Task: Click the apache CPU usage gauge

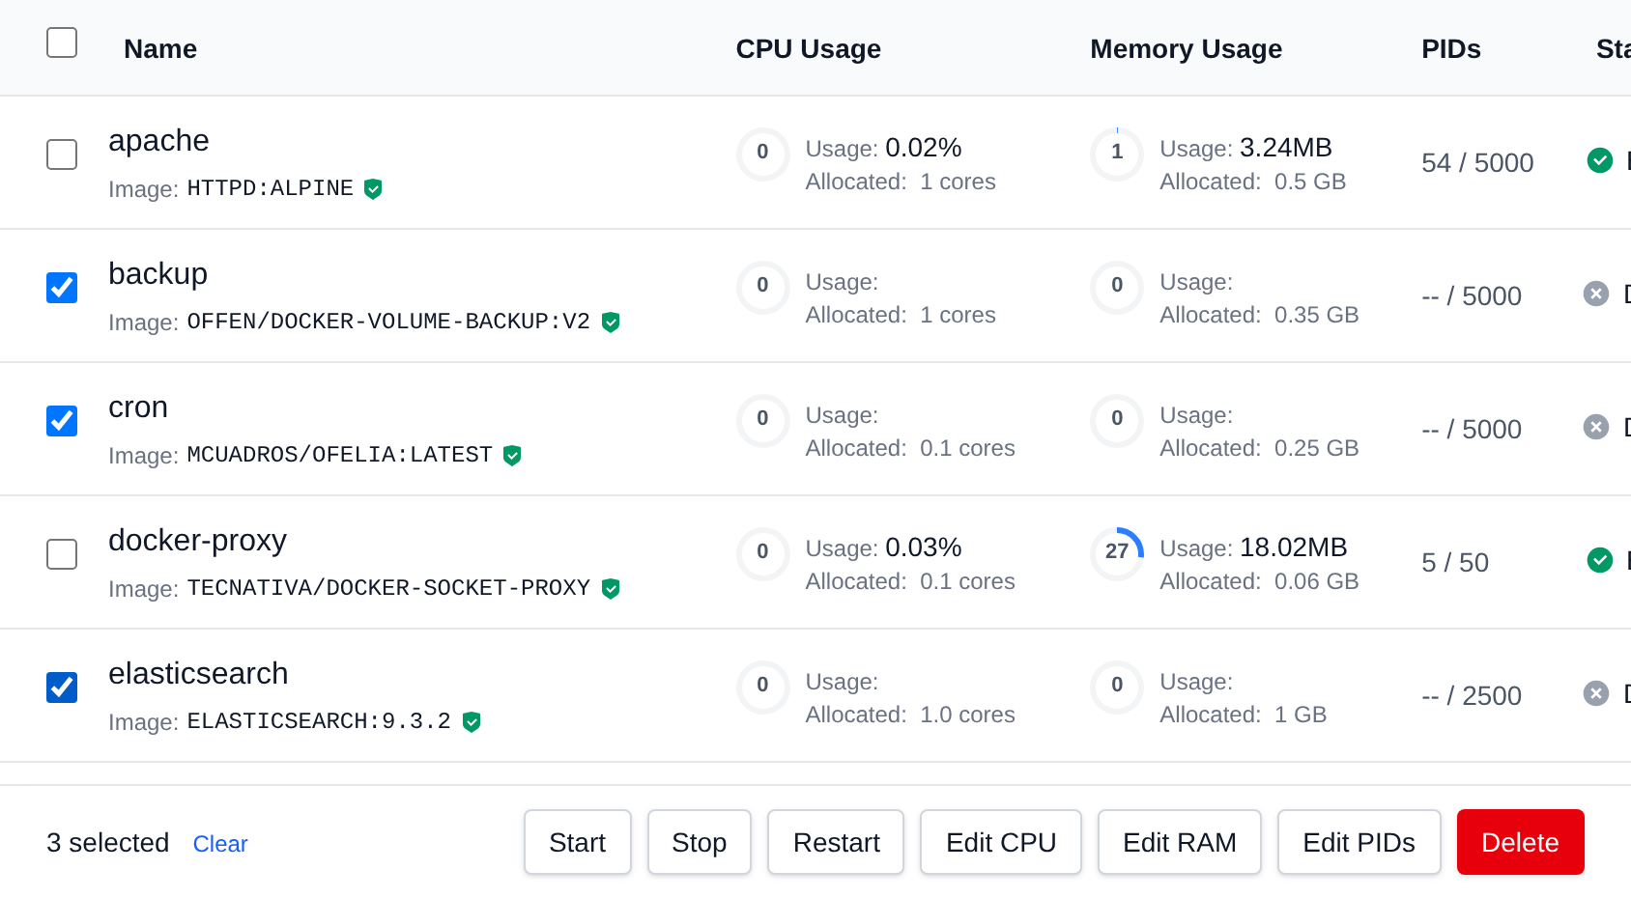Action: tap(763, 154)
